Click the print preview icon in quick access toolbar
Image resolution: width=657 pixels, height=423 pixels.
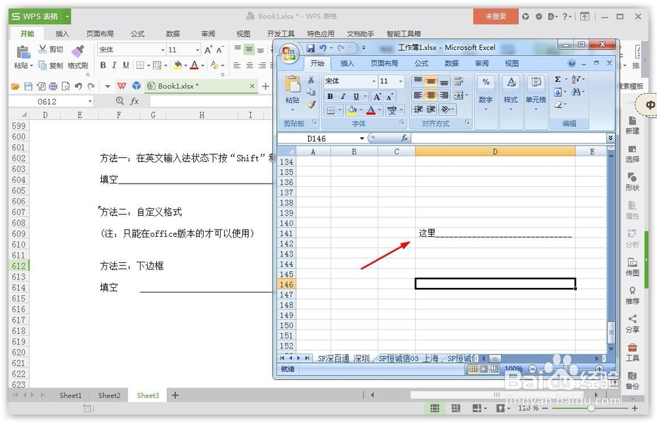click(x=64, y=86)
